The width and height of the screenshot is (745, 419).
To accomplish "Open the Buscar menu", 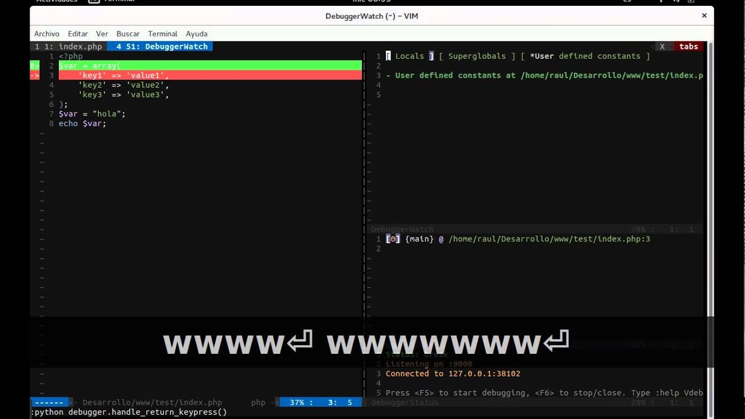I will pos(128,34).
